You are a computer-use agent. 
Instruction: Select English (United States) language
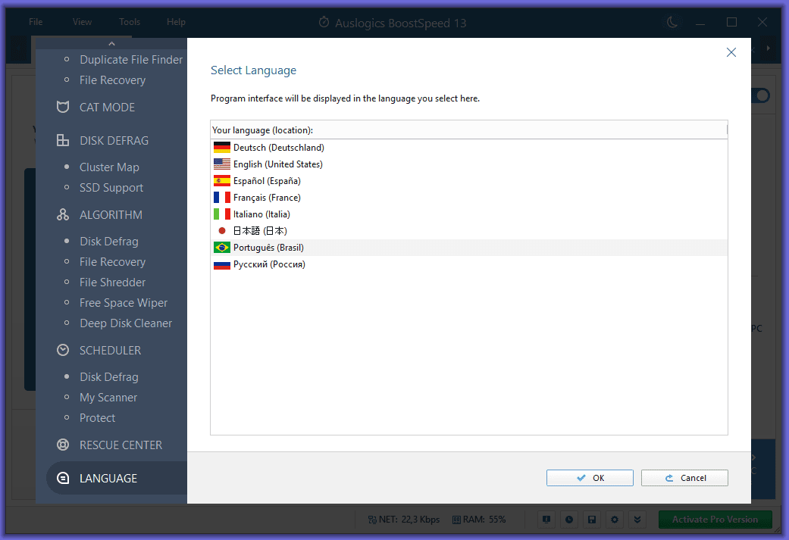click(469, 164)
